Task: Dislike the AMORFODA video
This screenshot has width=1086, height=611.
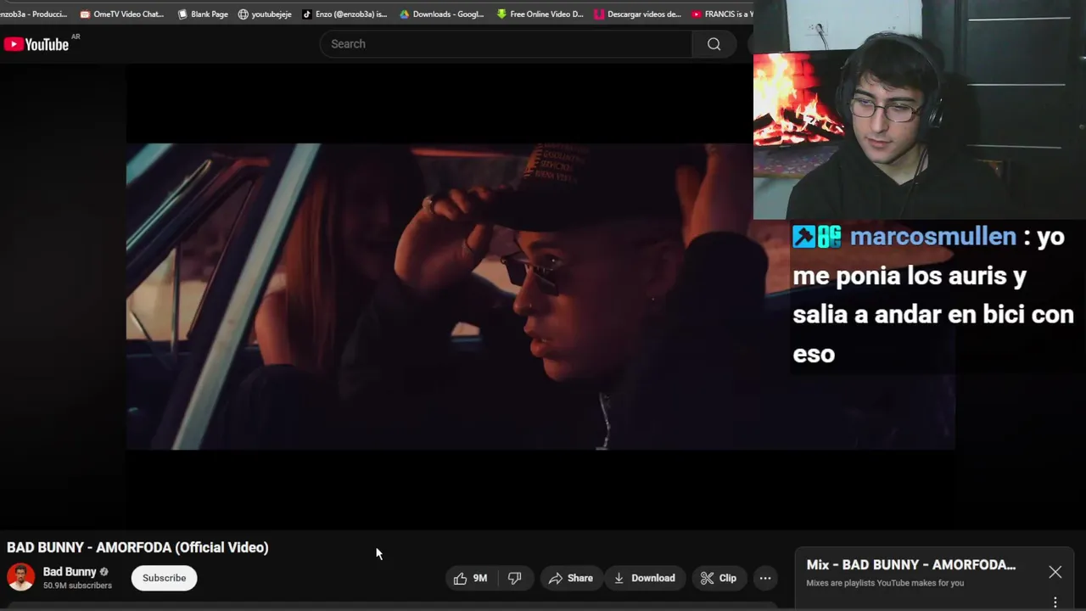Action: pyautogui.click(x=514, y=578)
